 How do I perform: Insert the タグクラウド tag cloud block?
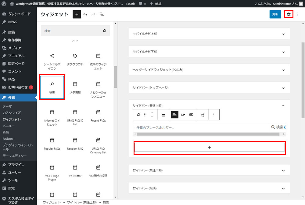coord(75,59)
